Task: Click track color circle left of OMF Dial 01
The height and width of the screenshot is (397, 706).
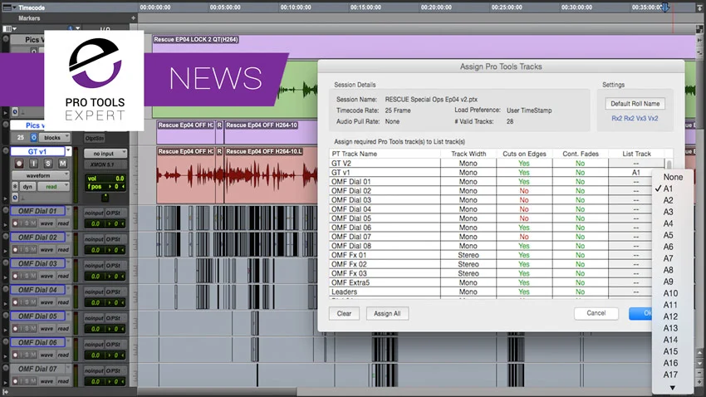Action: 6,210
